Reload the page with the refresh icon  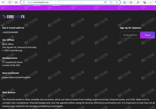(10, 2)
